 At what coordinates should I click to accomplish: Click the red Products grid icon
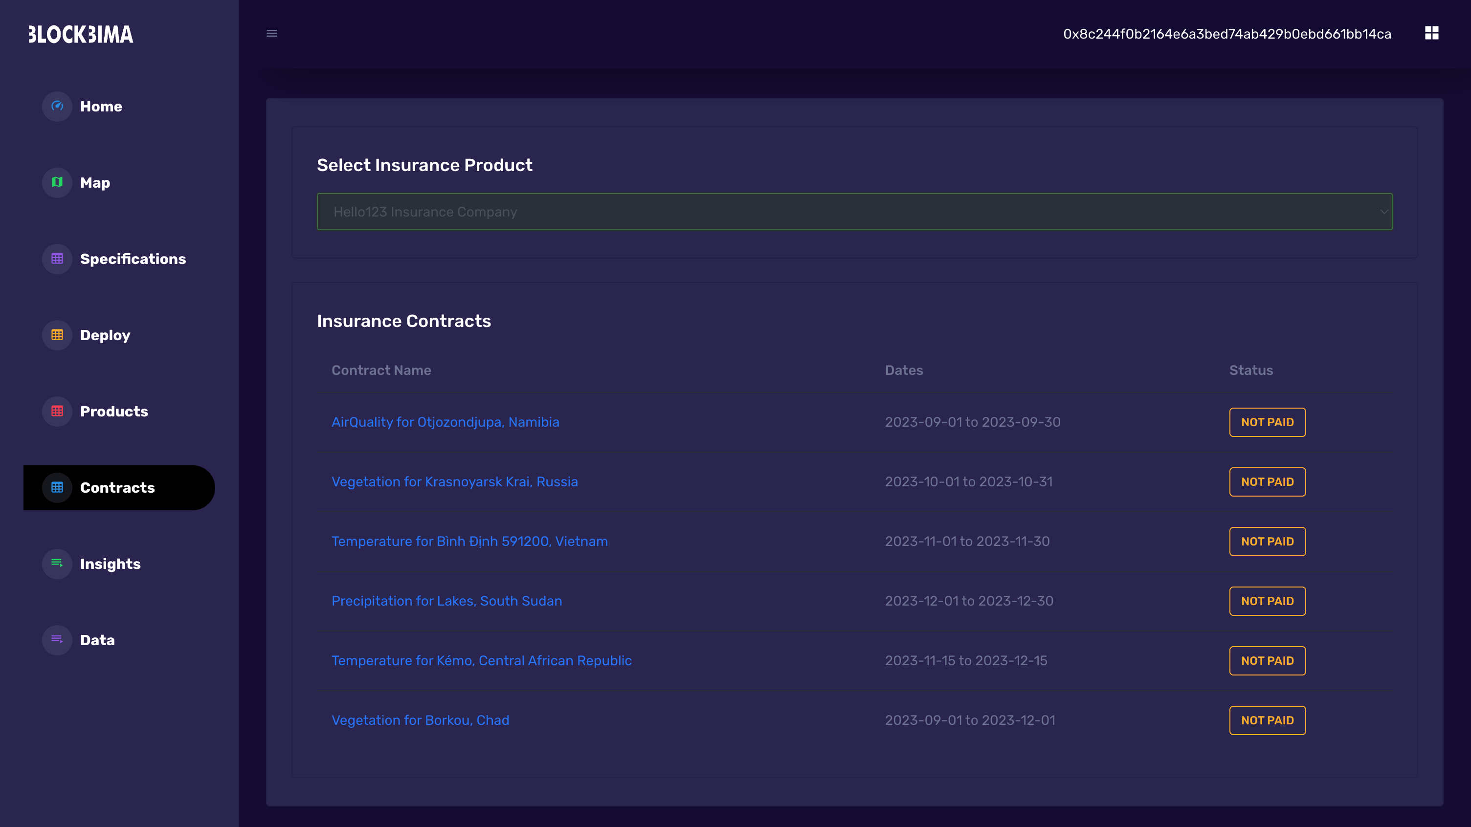pos(57,411)
